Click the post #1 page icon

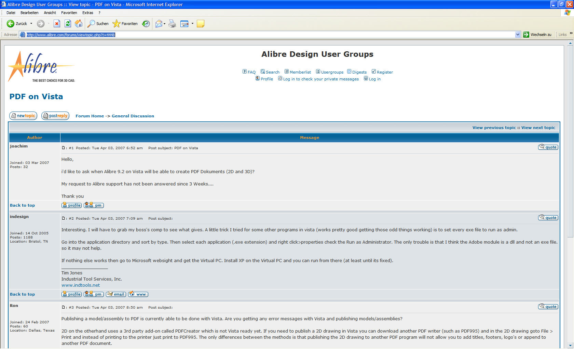63,148
